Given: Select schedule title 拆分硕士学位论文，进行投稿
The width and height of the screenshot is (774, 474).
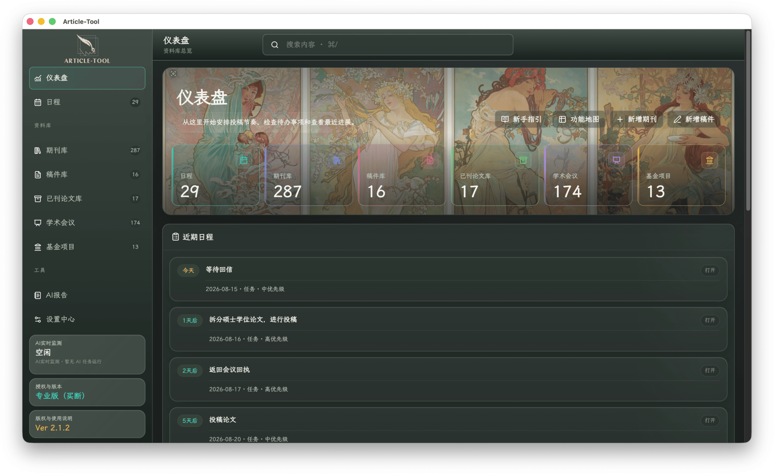Looking at the screenshot, I should pyautogui.click(x=253, y=320).
